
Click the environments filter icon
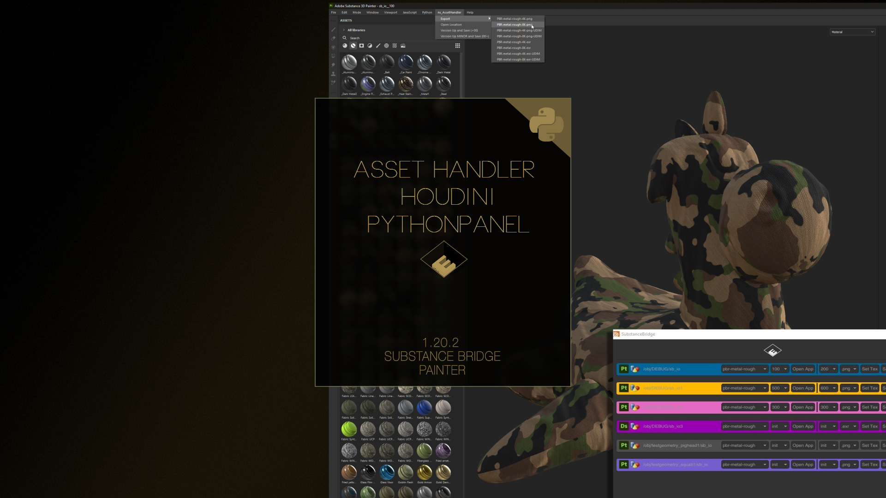[x=403, y=46]
